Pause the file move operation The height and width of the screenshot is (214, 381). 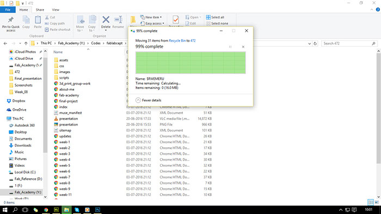(x=230, y=47)
